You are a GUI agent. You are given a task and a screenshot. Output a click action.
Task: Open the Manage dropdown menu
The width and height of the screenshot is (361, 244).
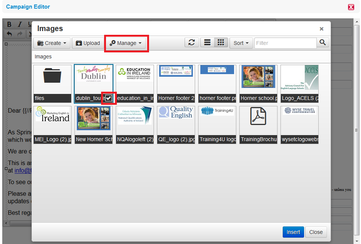click(x=125, y=43)
